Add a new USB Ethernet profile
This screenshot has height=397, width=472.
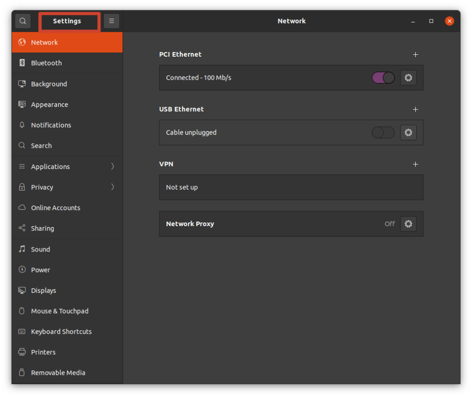pyautogui.click(x=415, y=109)
